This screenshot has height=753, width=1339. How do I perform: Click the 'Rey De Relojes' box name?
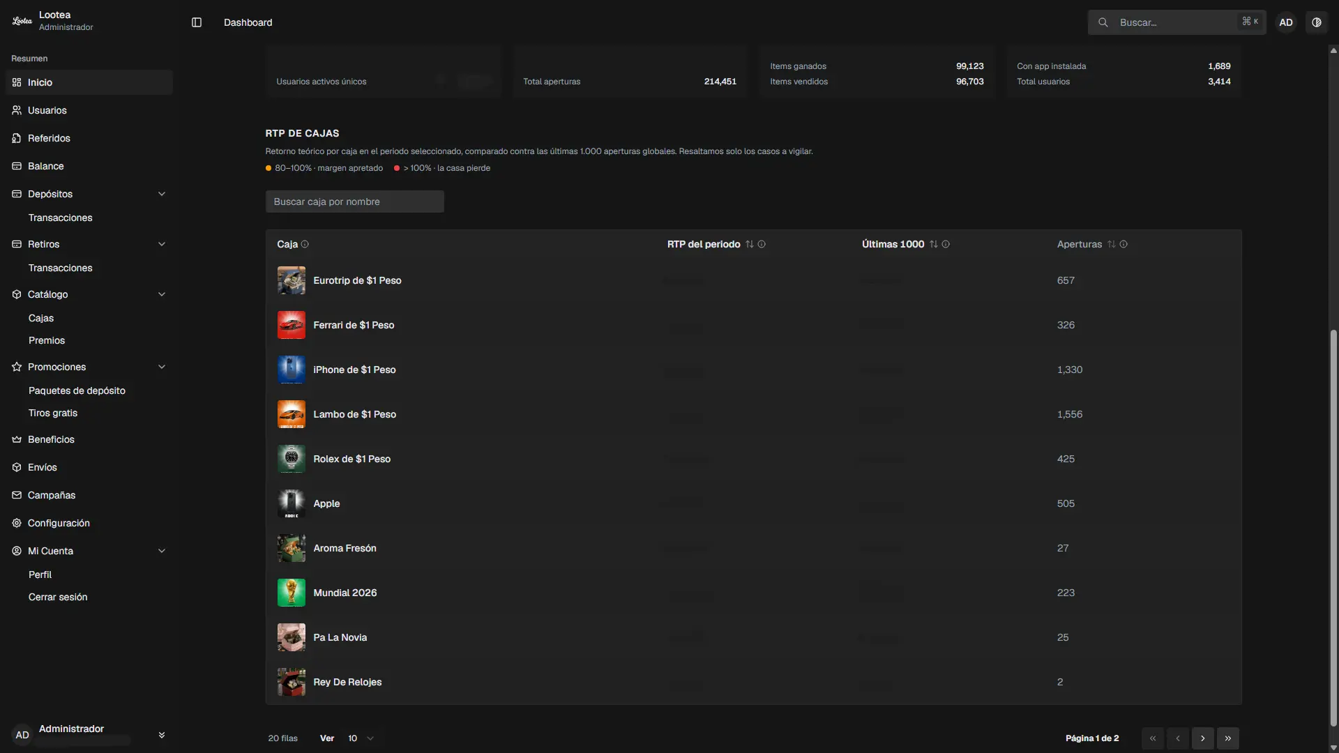click(347, 682)
